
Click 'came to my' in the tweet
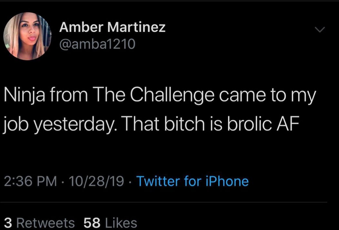coord(268,96)
